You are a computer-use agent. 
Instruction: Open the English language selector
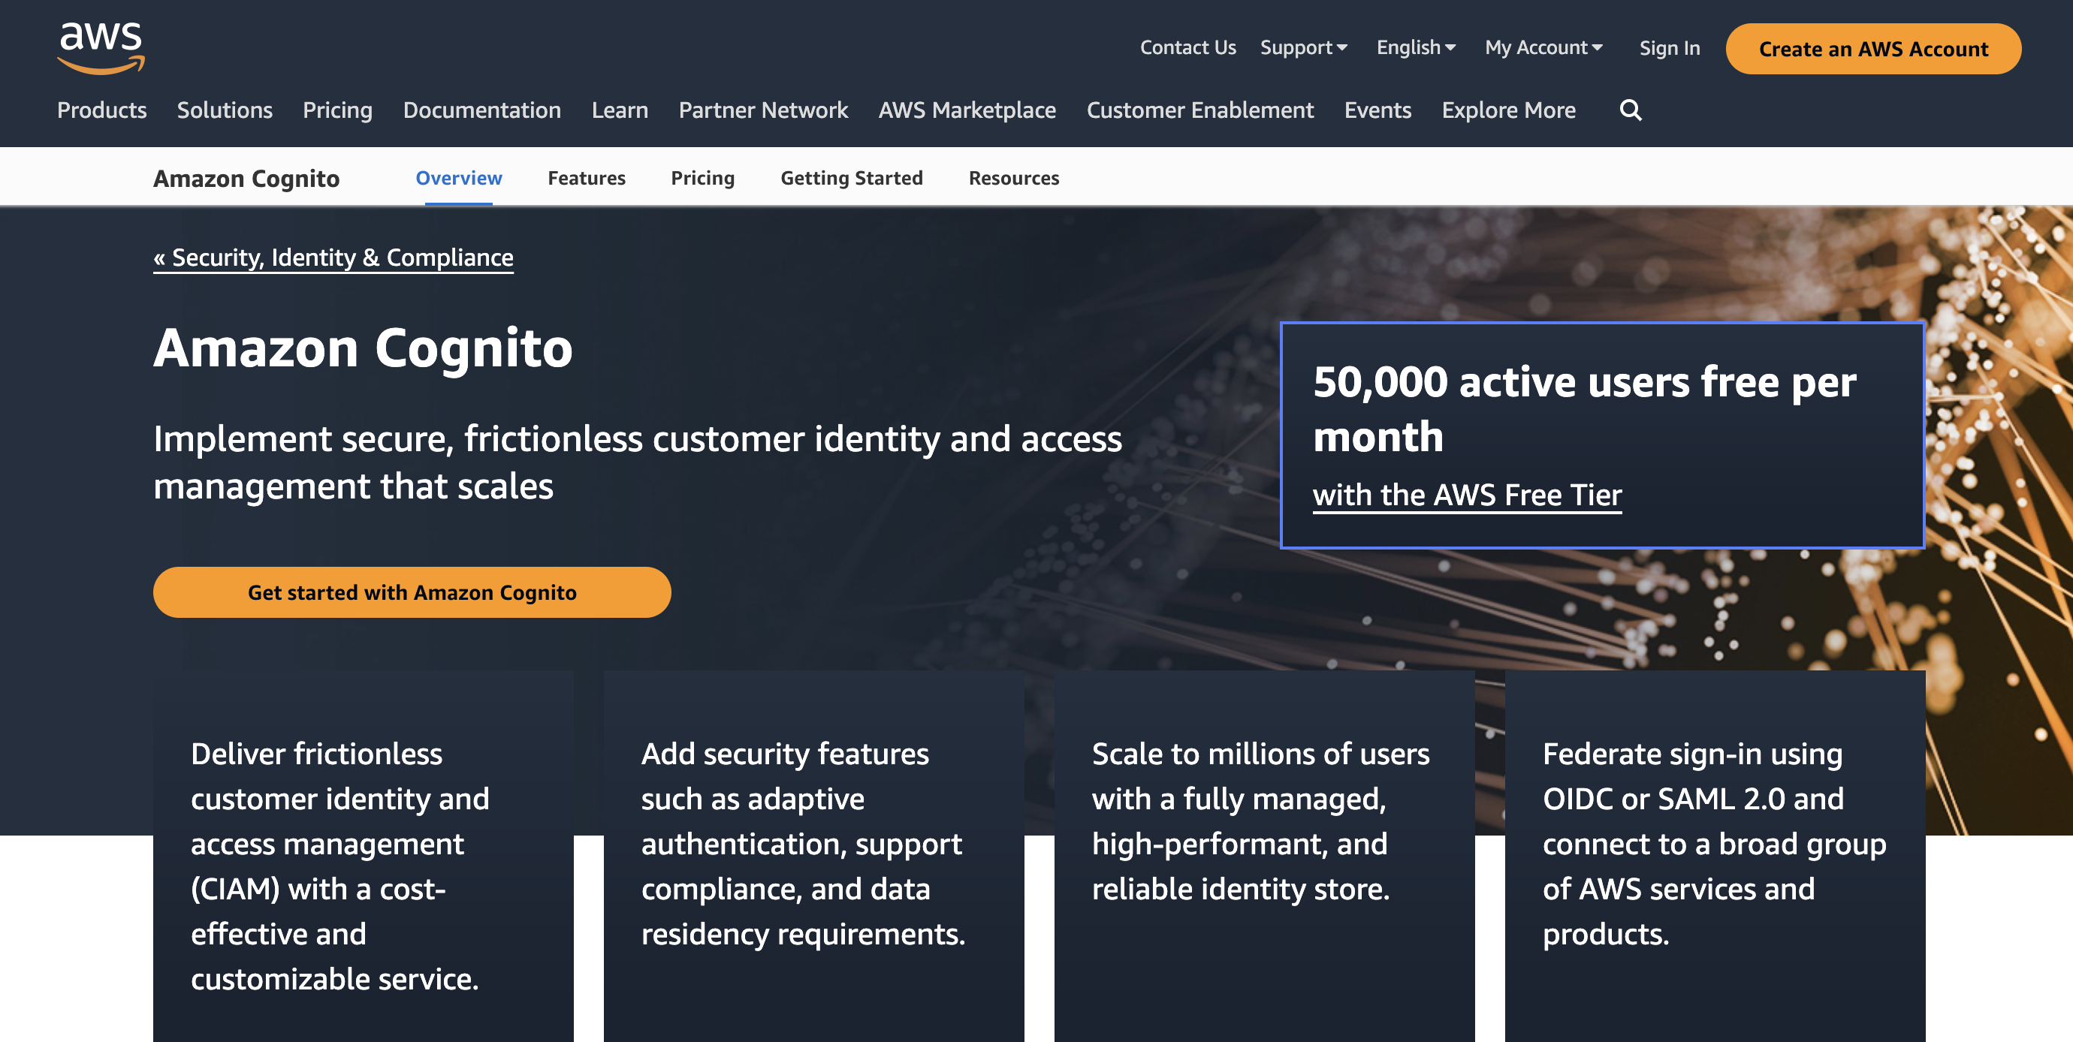[1415, 47]
